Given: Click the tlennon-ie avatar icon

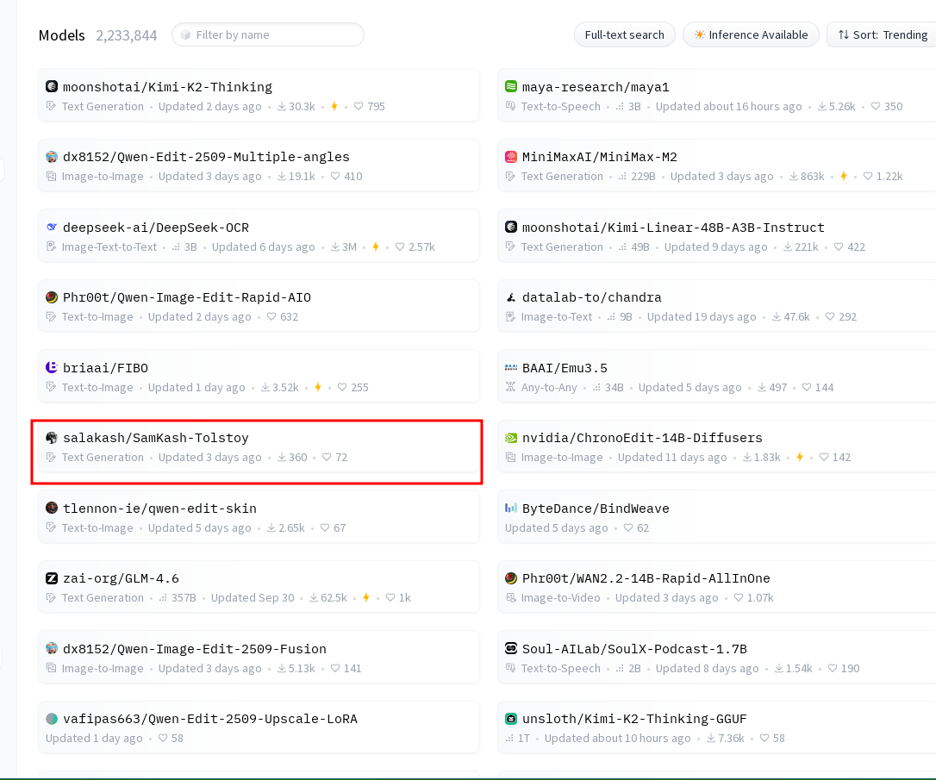Looking at the screenshot, I should tap(52, 508).
